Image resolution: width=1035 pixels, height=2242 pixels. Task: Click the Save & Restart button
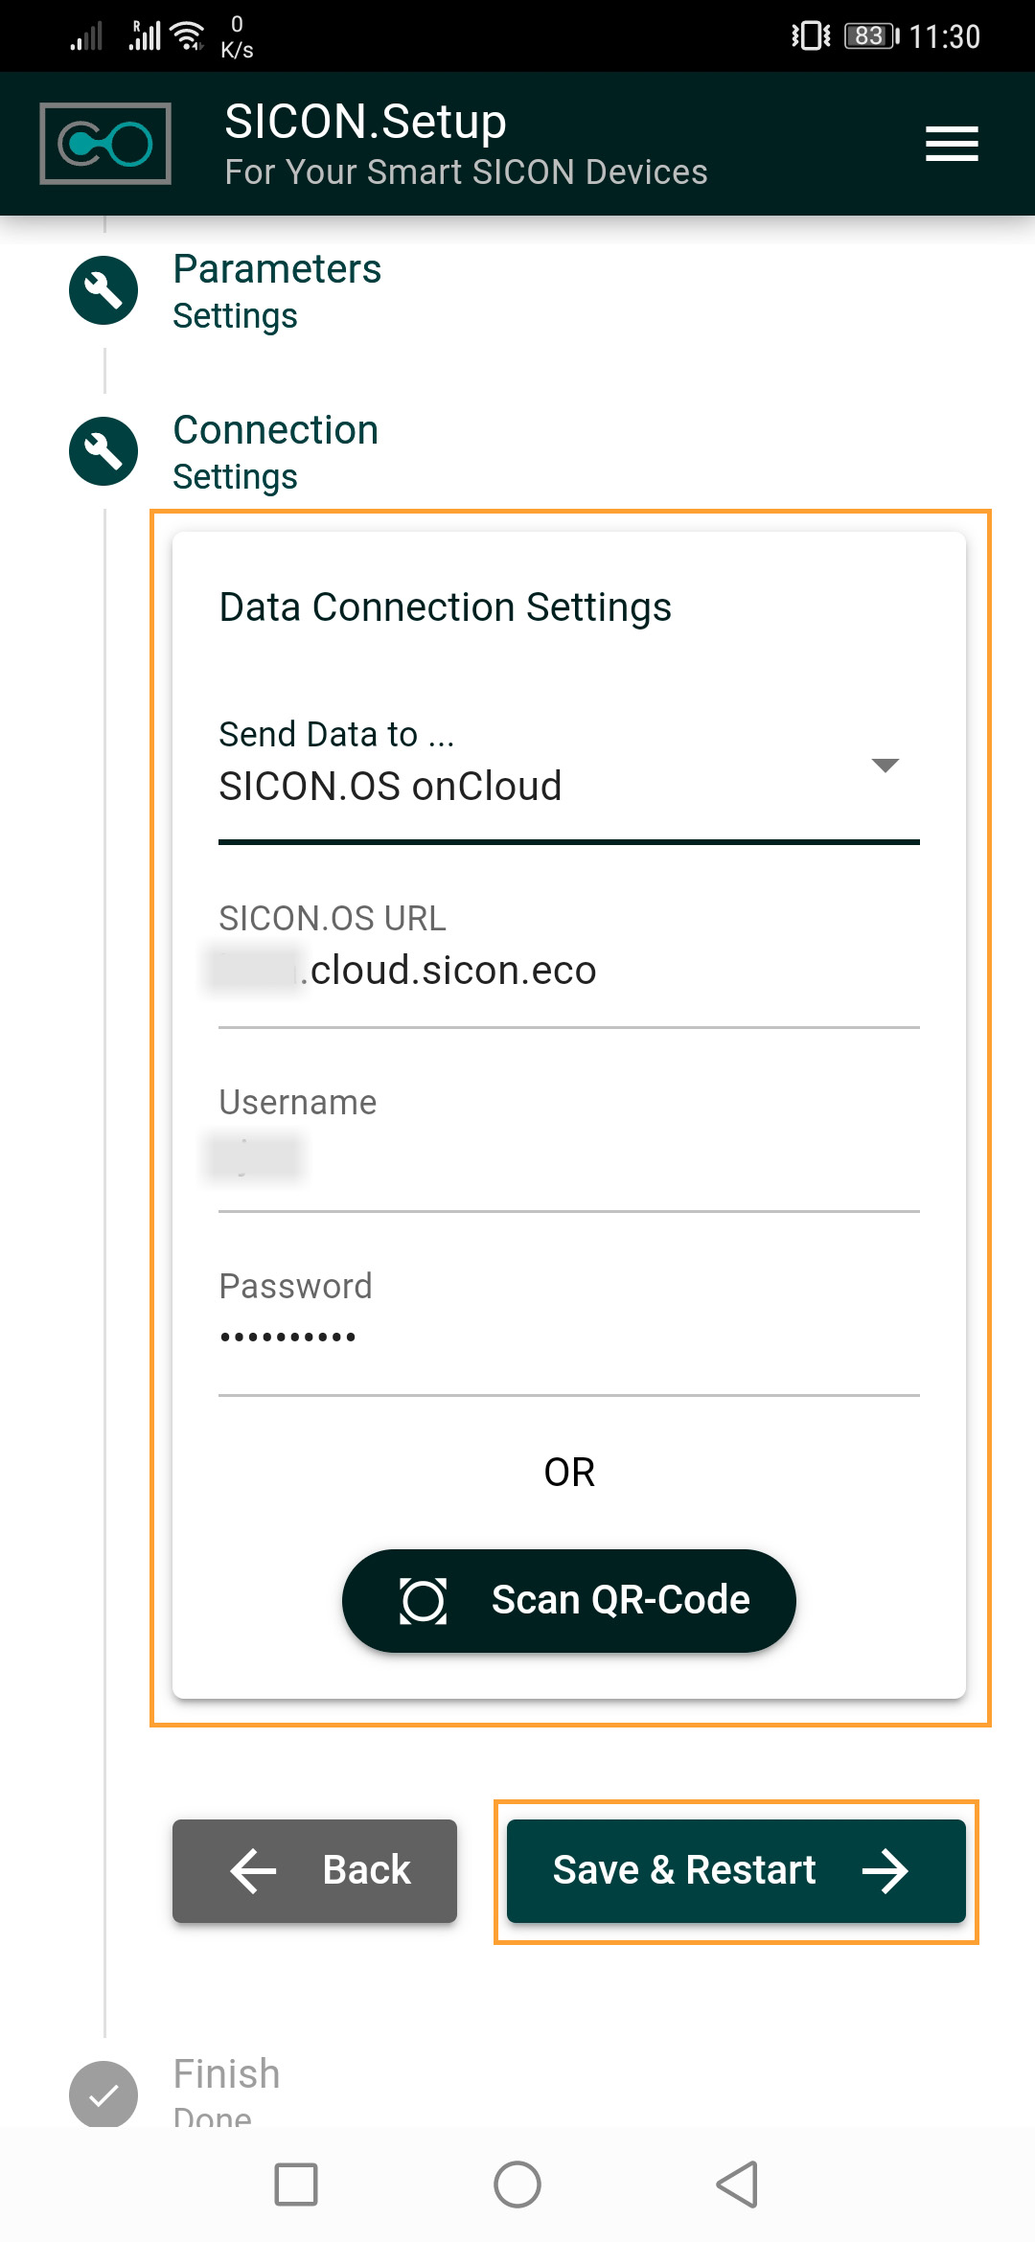[735, 1870]
